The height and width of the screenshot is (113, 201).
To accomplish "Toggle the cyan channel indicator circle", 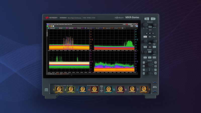I will click(x=48, y=28).
